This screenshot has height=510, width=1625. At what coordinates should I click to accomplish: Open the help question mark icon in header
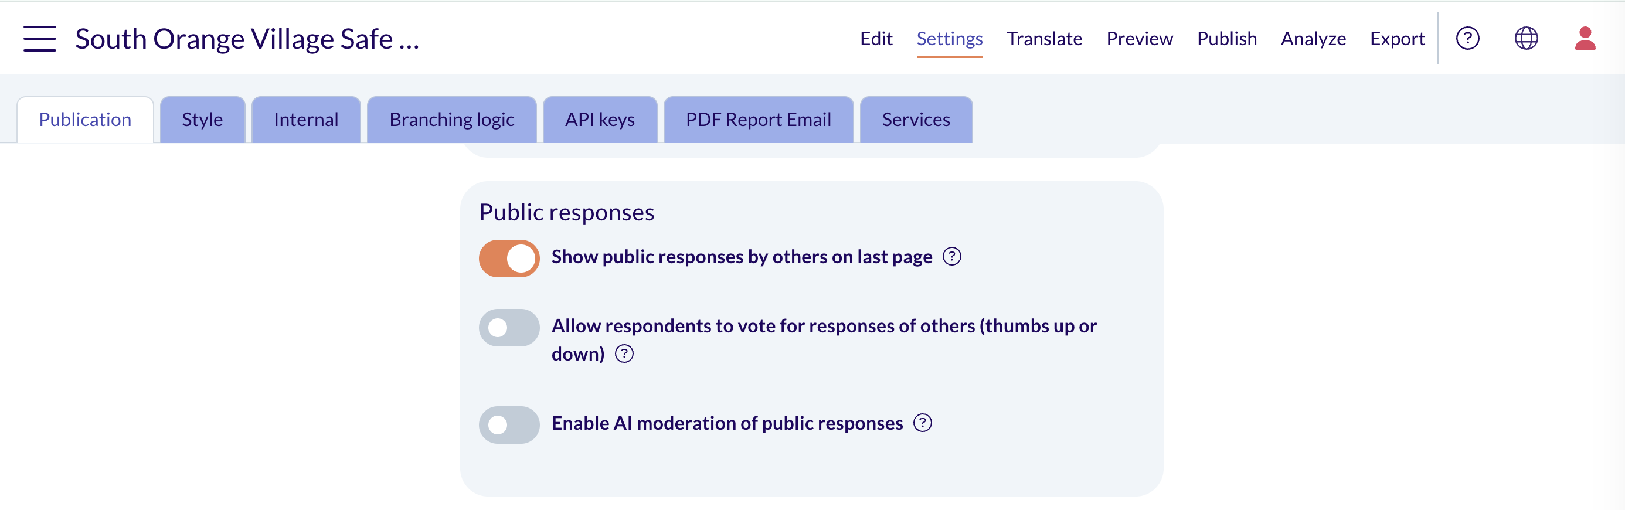tap(1467, 39)
